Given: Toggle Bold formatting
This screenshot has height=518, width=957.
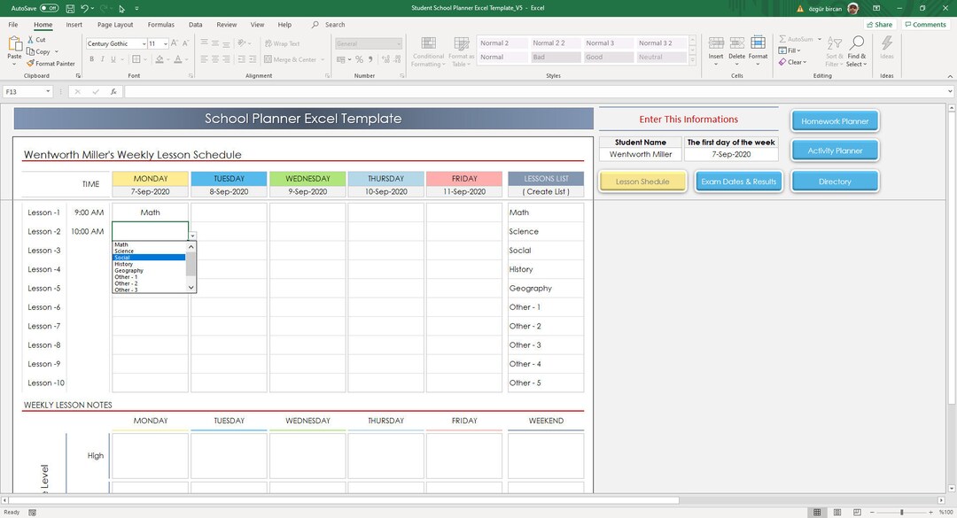Looking at the screenshot, I should click(91, 58).
